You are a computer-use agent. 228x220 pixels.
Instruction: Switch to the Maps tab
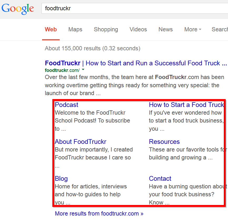pos(75,30)
